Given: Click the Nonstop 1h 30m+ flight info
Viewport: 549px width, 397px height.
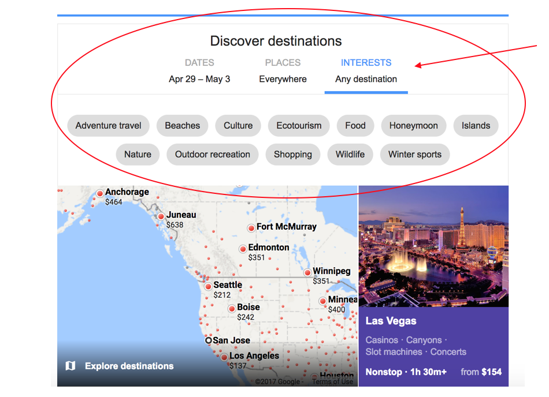Looking at the screenshot, I should [406, 372].
